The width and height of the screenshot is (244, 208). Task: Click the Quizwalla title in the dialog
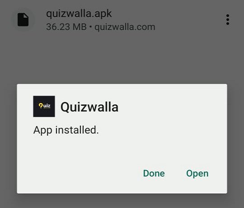(89, 107)
